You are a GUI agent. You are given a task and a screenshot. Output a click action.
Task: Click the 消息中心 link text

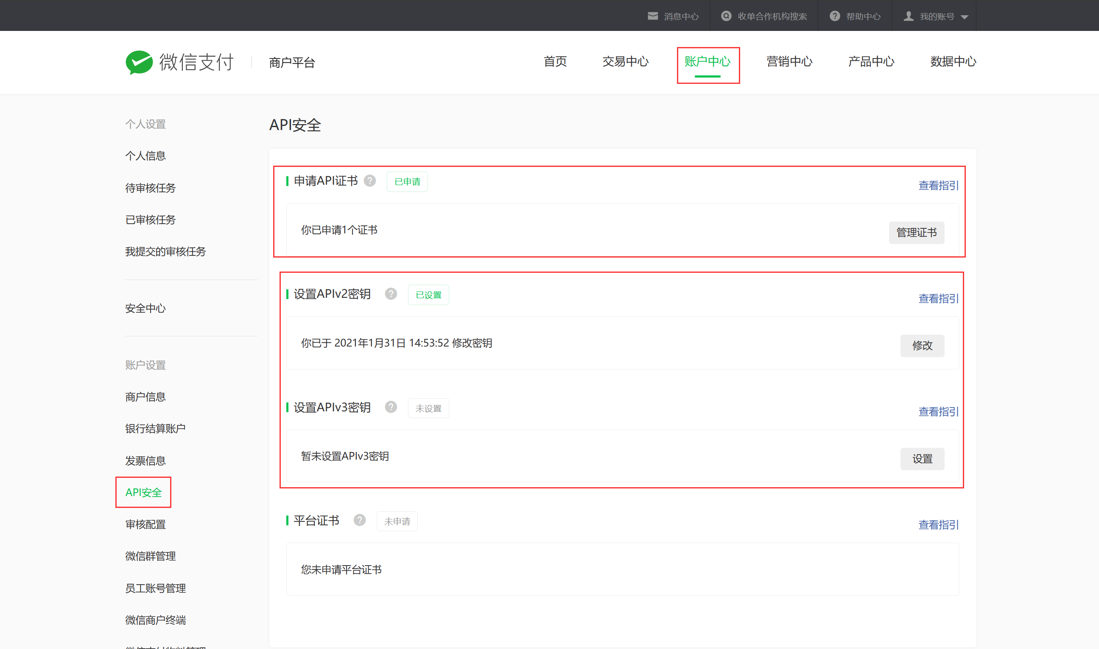tap(681, 17)
